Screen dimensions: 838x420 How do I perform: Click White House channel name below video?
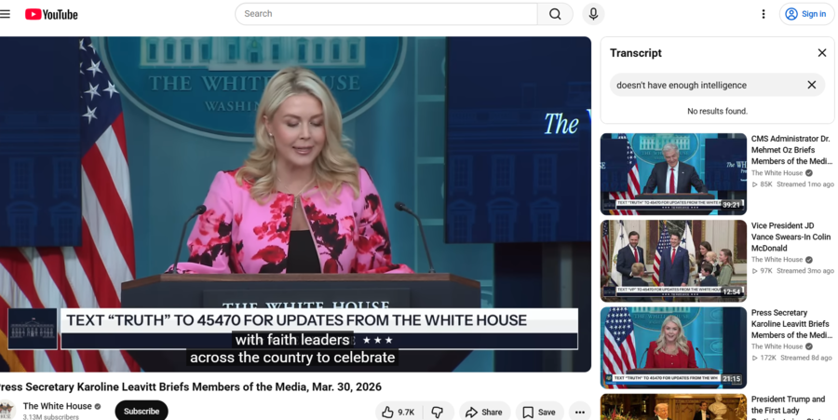pos(57,406)
